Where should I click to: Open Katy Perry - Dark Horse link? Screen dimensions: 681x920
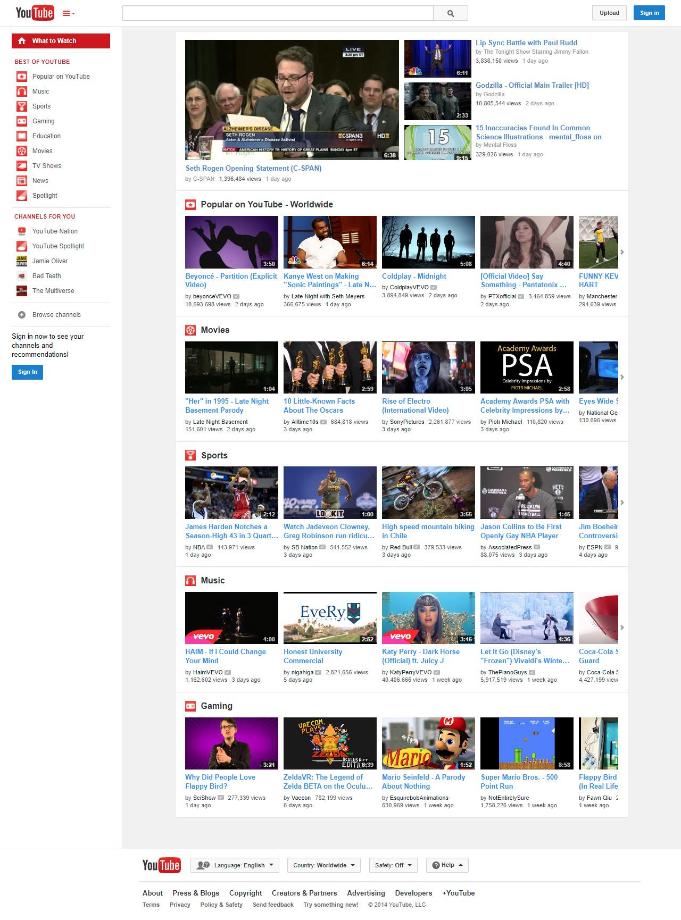tap(420, 656)
